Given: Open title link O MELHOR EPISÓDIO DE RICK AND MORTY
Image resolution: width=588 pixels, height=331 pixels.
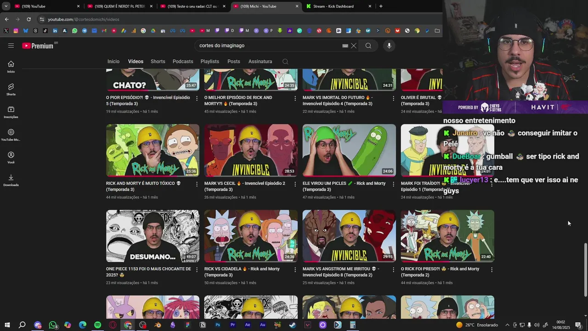Looking at the screenshot, I should pyautogui.click(x=238, y=101).
